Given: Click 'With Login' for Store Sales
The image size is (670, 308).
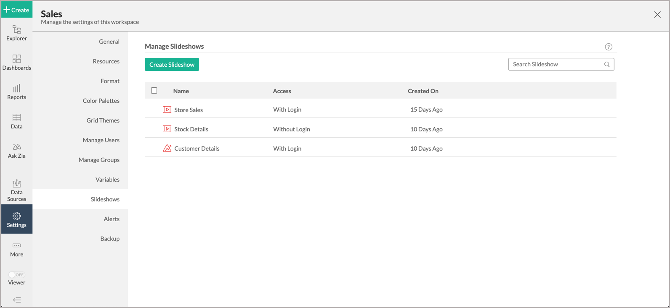Looking at the screenshot, I should click(x=287, y=110).
